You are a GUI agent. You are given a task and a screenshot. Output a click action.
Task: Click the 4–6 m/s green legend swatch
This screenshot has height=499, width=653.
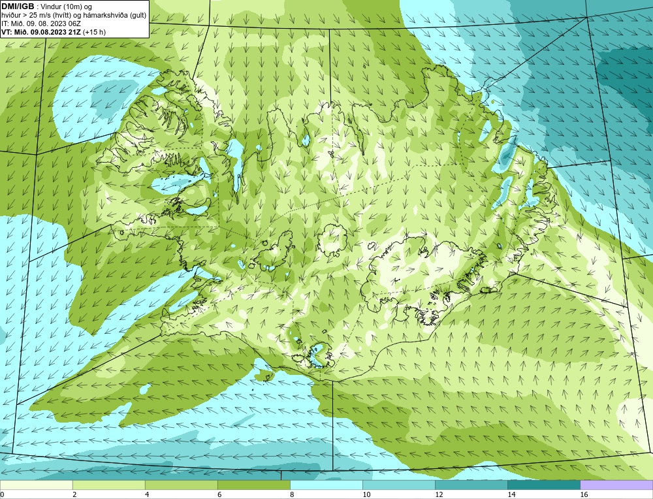pyautogui.click(x=181, y=485)
